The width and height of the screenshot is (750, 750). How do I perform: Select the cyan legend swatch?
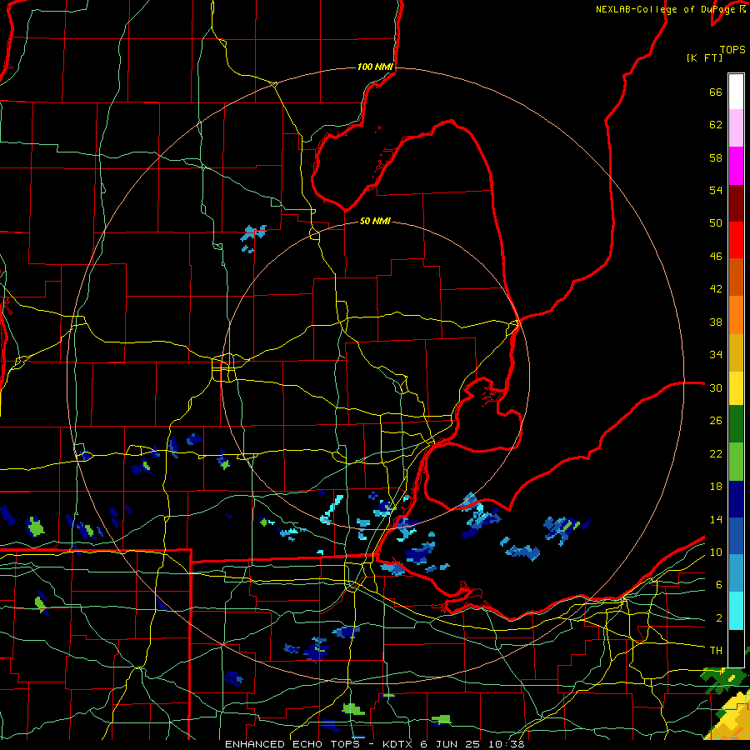(x=736, y=611)
